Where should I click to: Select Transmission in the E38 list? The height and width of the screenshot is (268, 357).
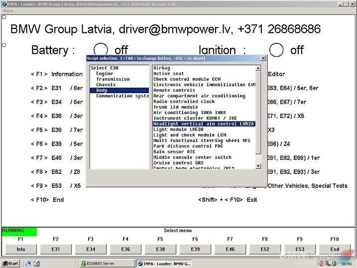tap(113, 79)
